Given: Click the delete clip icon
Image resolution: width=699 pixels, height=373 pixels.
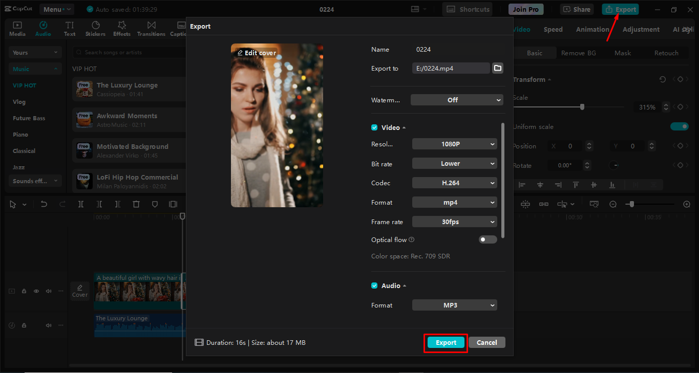Looking at the screenshot, I should tap(136, 204).
